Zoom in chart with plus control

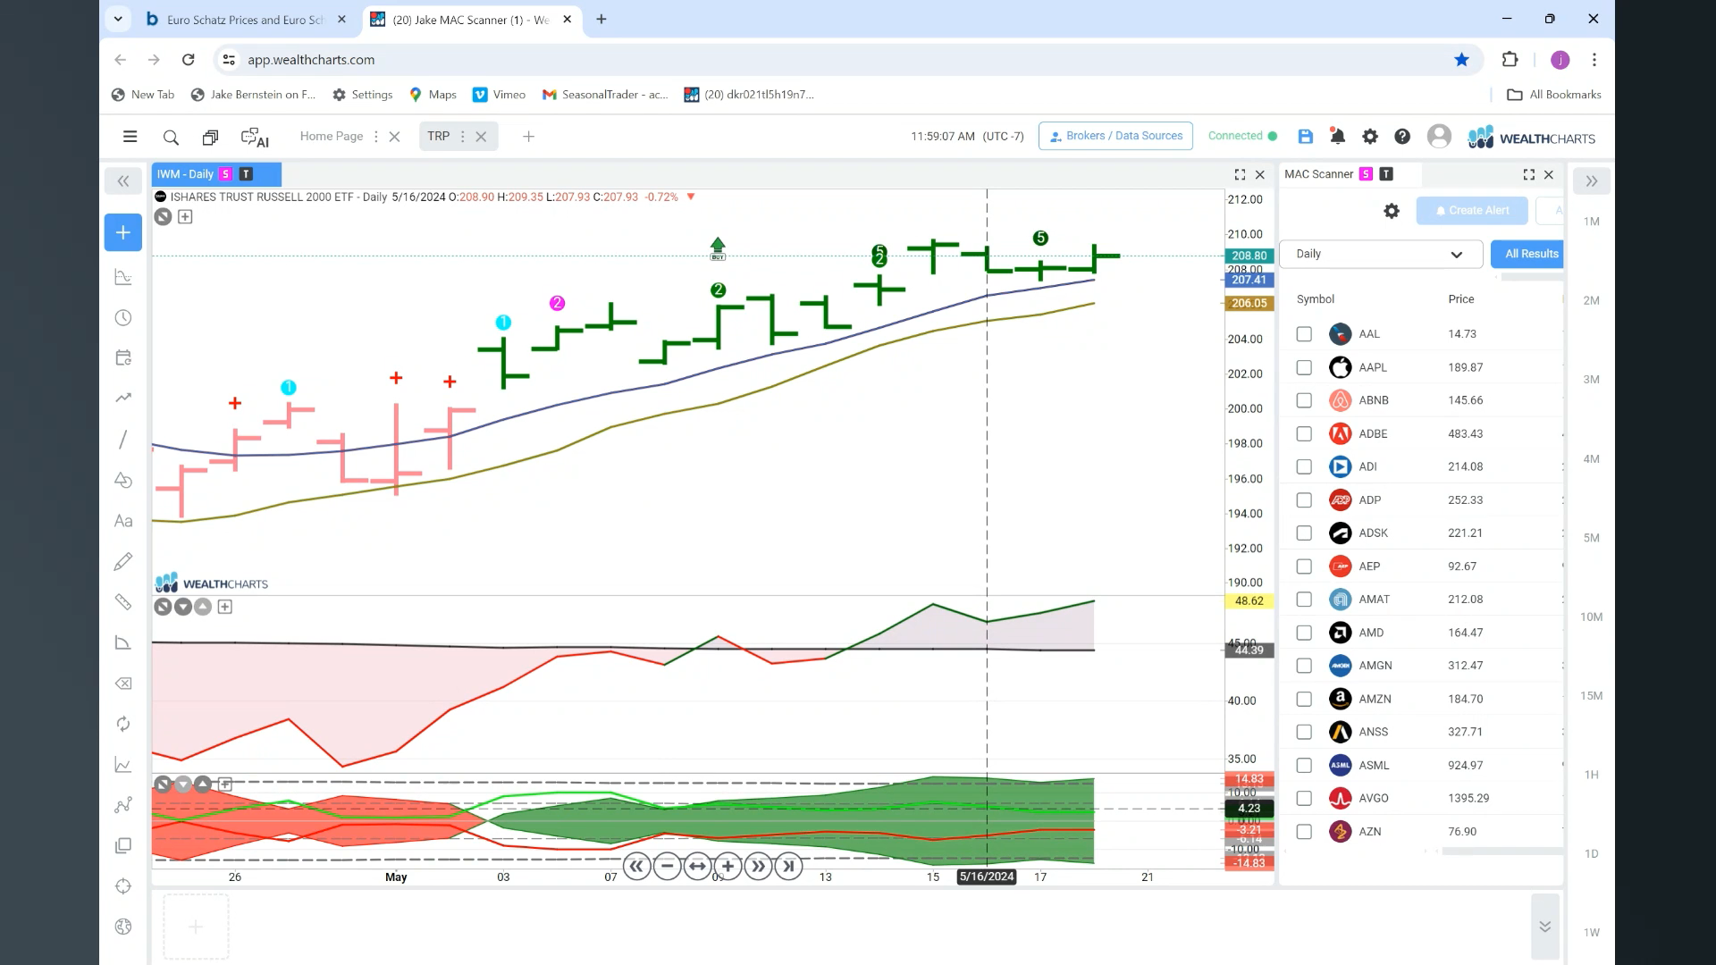tap(728, 866)
